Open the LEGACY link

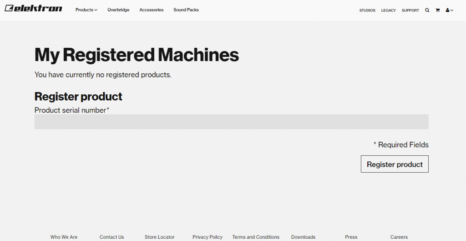(x=389, y=10)
